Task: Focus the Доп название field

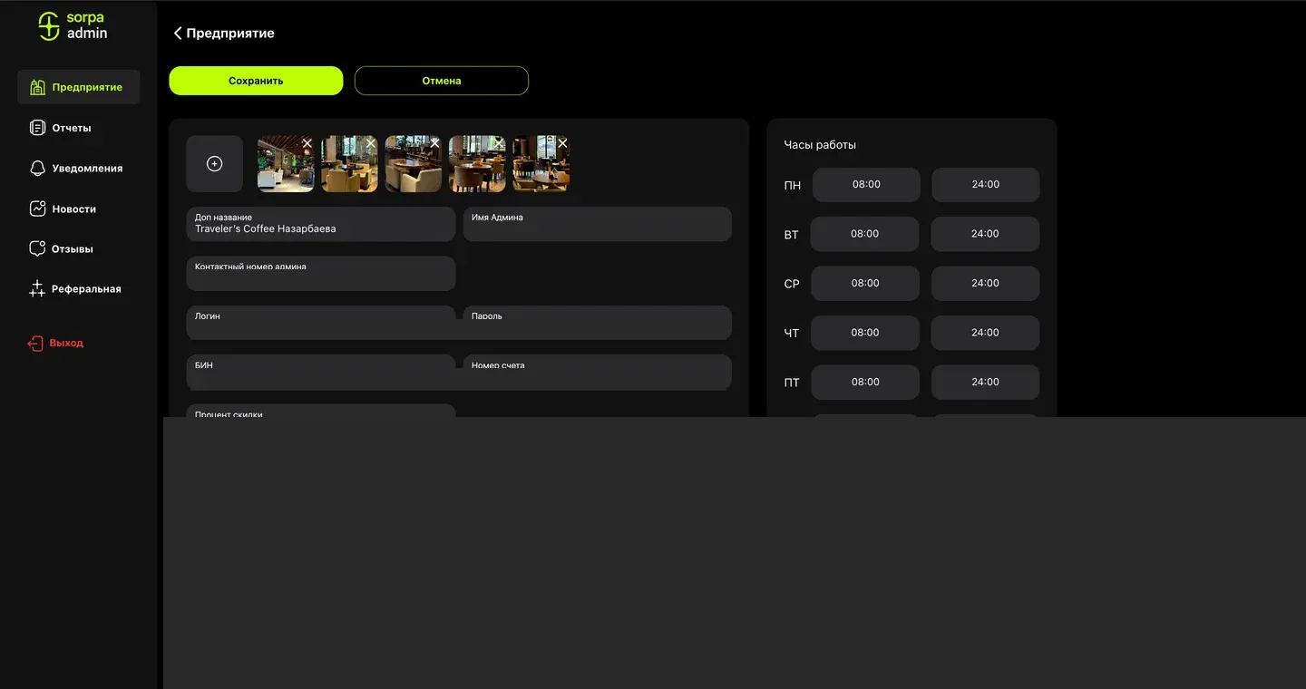Action: pyautogui.click(x=321, y=224)
